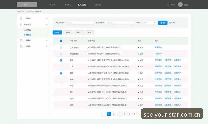This screenshot has height=124, width=208.
Task: Open the 一级导航 tab nearest the LOGO
Action: point(51,5)
